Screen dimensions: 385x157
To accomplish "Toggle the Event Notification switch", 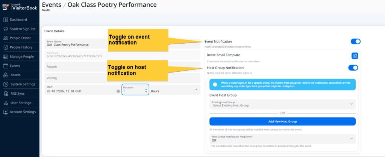I will pyautogui.click(x=355, y=41).
